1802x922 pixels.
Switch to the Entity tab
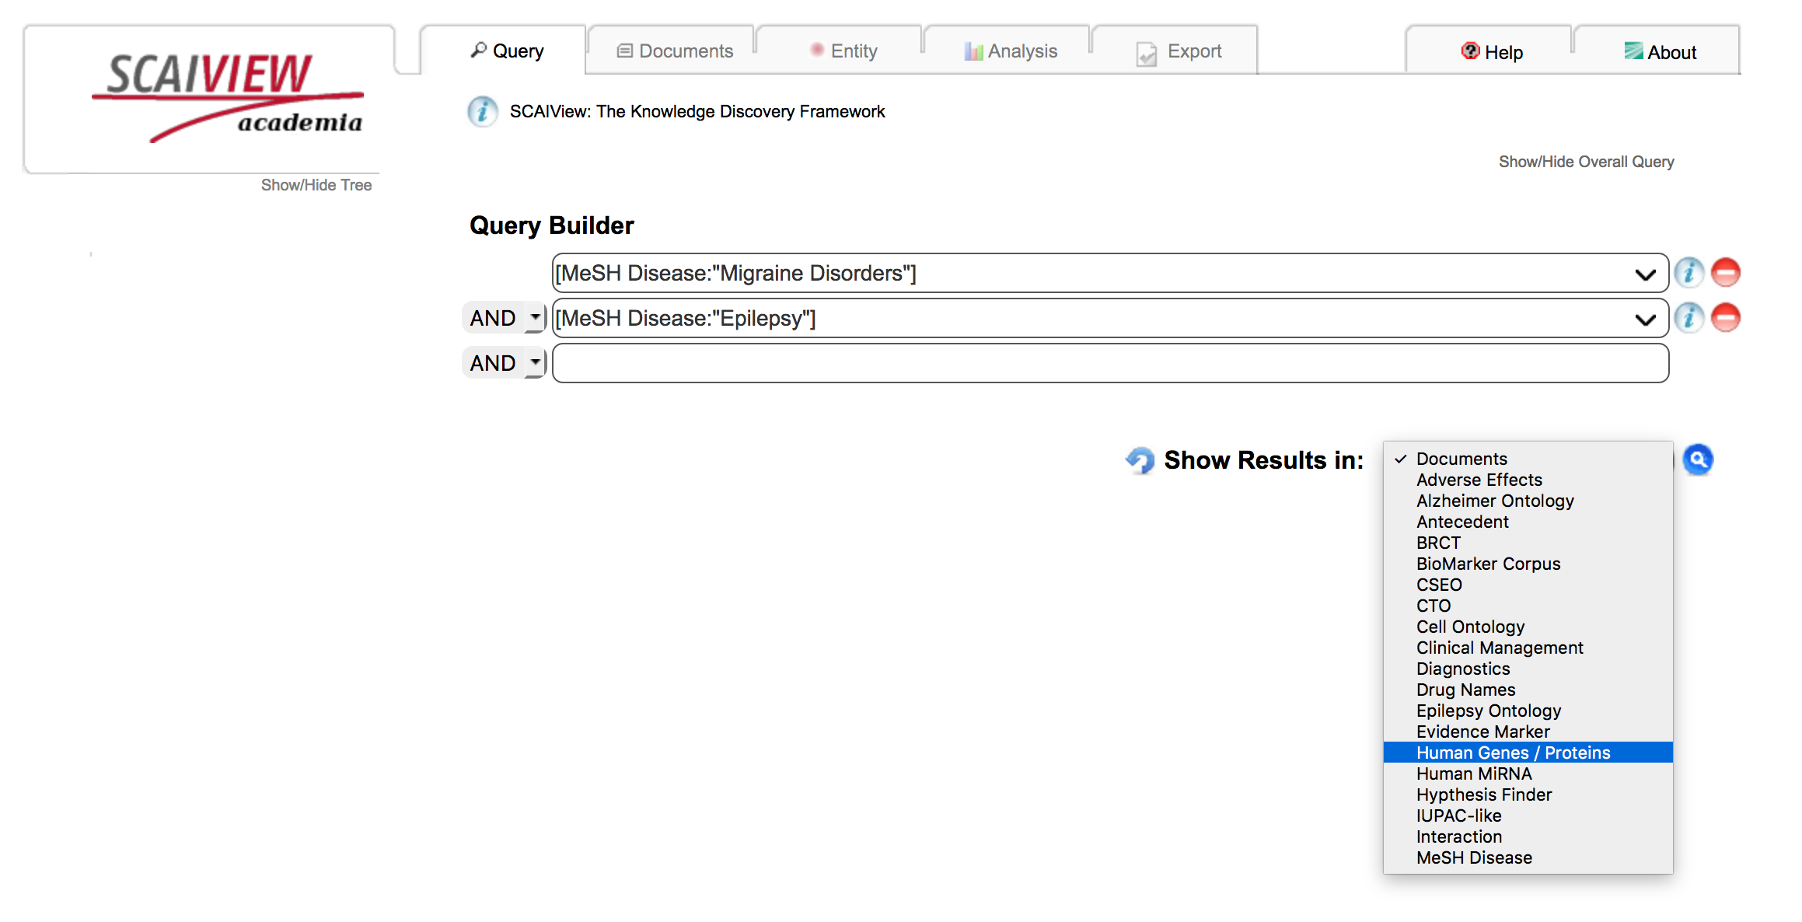click(x=843, y=51)
